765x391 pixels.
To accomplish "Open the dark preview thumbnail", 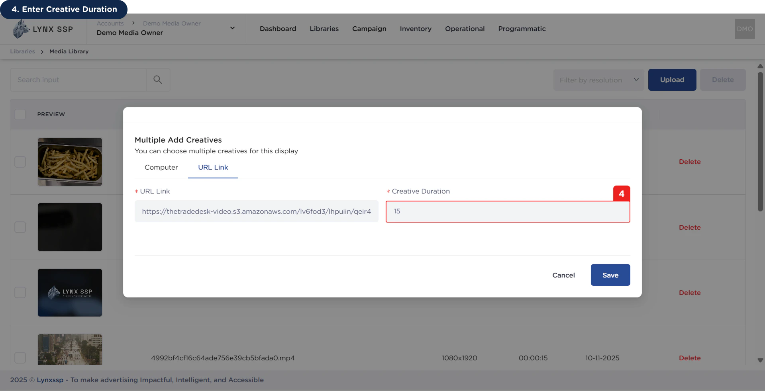I will point(70,227).
